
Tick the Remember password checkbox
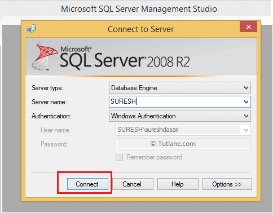tap(119, 157)
